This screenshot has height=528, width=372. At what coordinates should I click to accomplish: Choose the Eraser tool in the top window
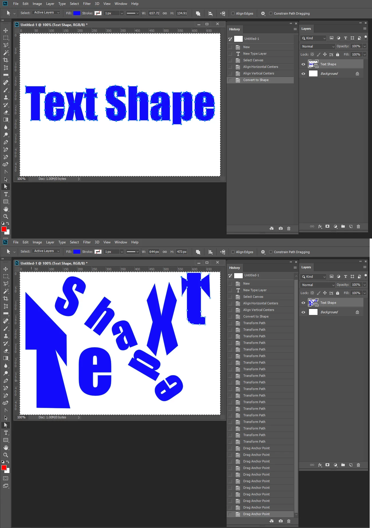coord(6,112)
